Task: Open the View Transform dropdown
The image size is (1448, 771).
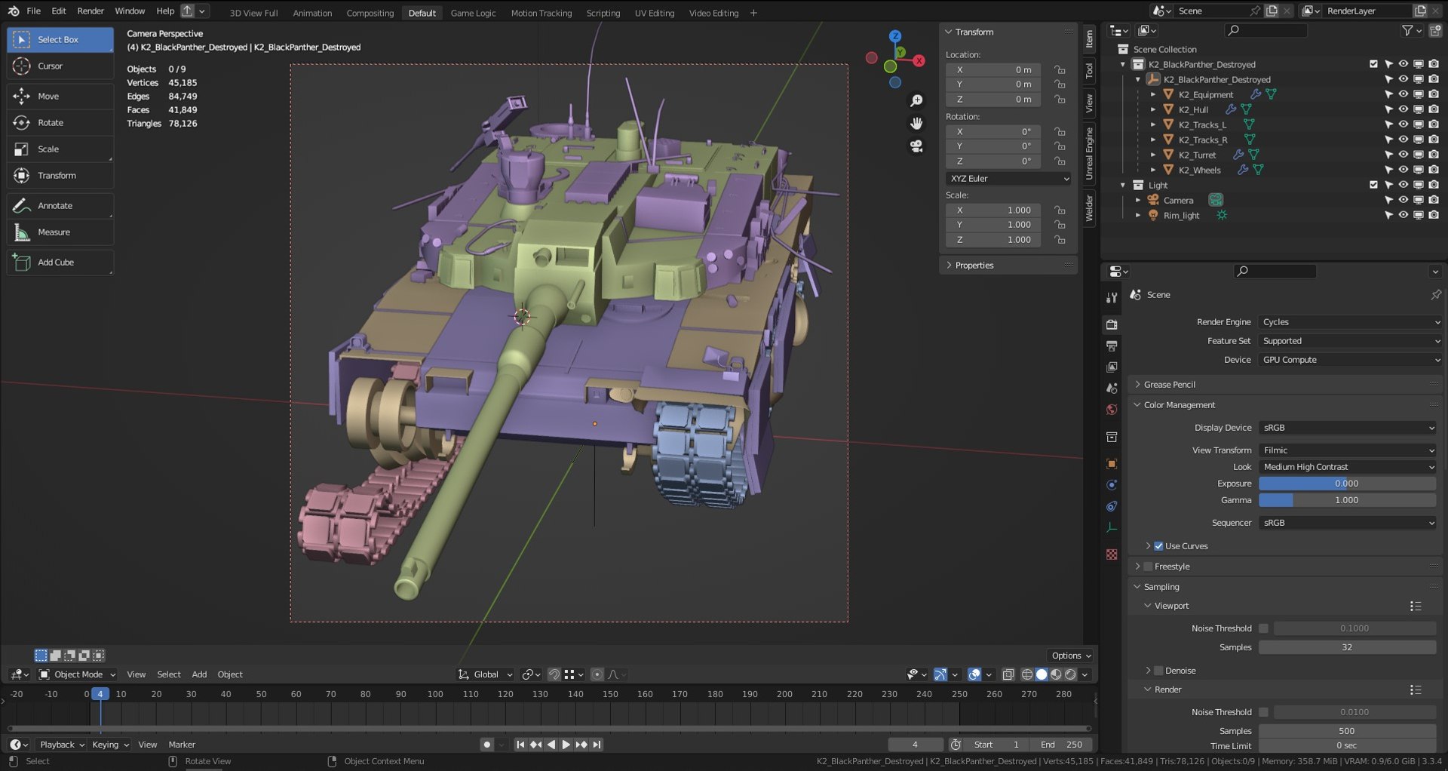Action: click(1348, 450)
